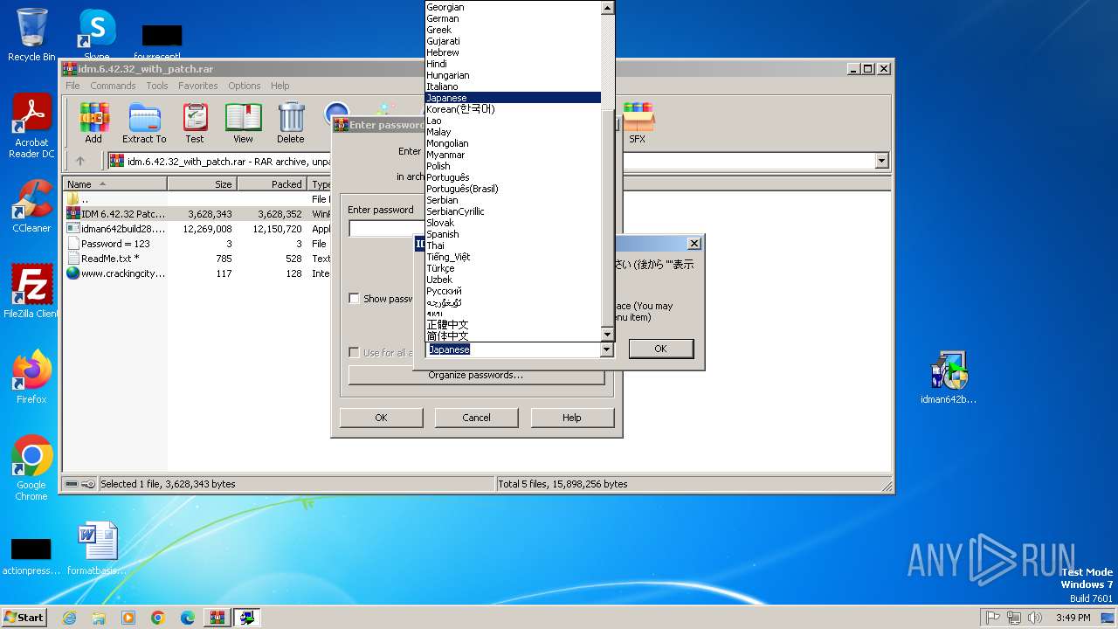Open Acrobat Reader DC desktop icon
The height and width of the screenshot is (629, 1118).
pos(31,127)
